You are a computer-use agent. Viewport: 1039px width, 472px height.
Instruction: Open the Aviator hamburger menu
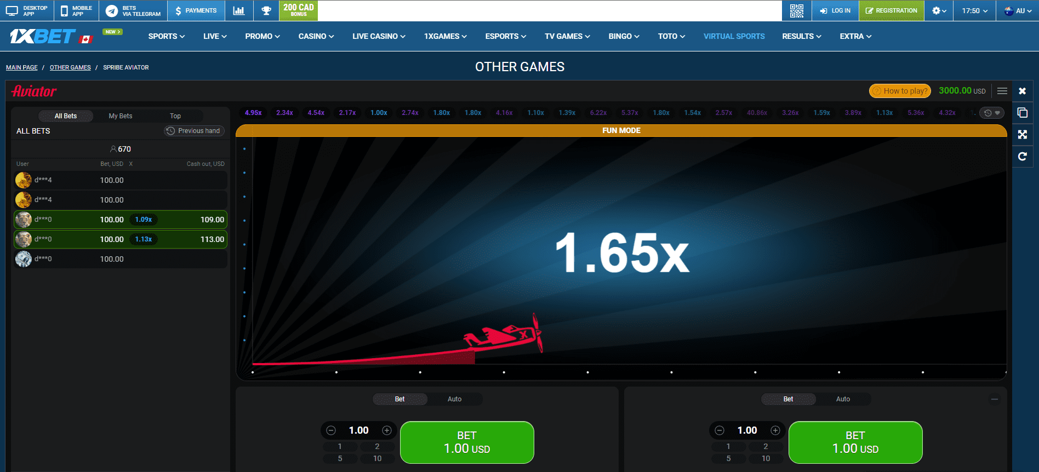[x=1002, y=91]
